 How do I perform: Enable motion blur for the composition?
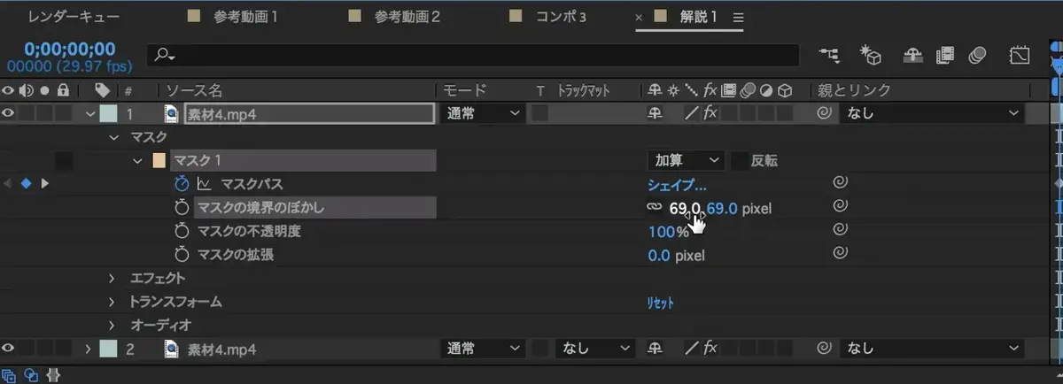click(x=978, y=56)
